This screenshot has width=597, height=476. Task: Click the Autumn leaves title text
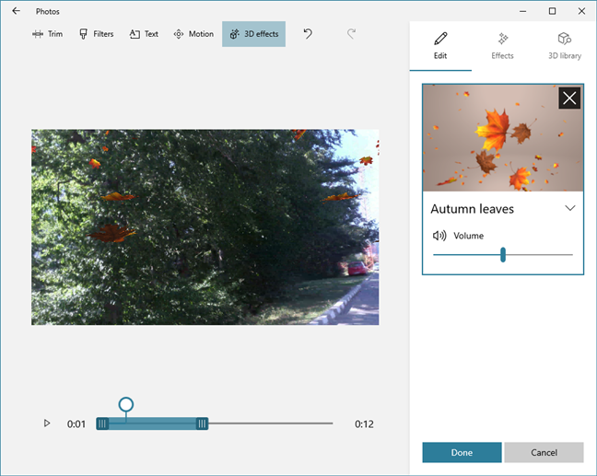[x=472, y=209]
